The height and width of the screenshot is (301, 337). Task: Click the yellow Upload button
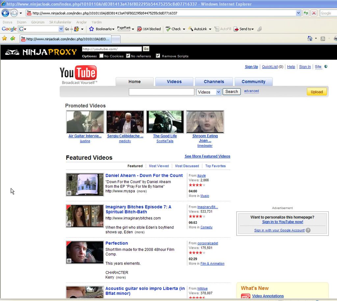click(x=317, y=92)
